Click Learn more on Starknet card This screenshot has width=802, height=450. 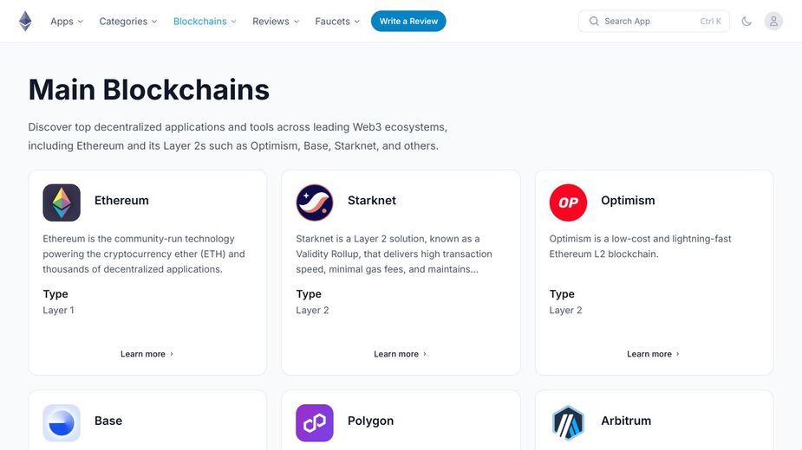click(x=401, y=354)
